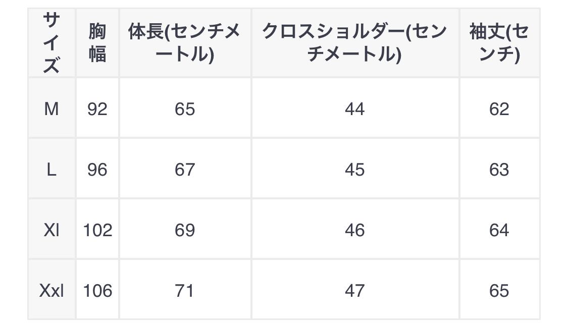The image size is (568, 323).
Task: Click the クロスショルダー header cell
Action: (354, 43)
